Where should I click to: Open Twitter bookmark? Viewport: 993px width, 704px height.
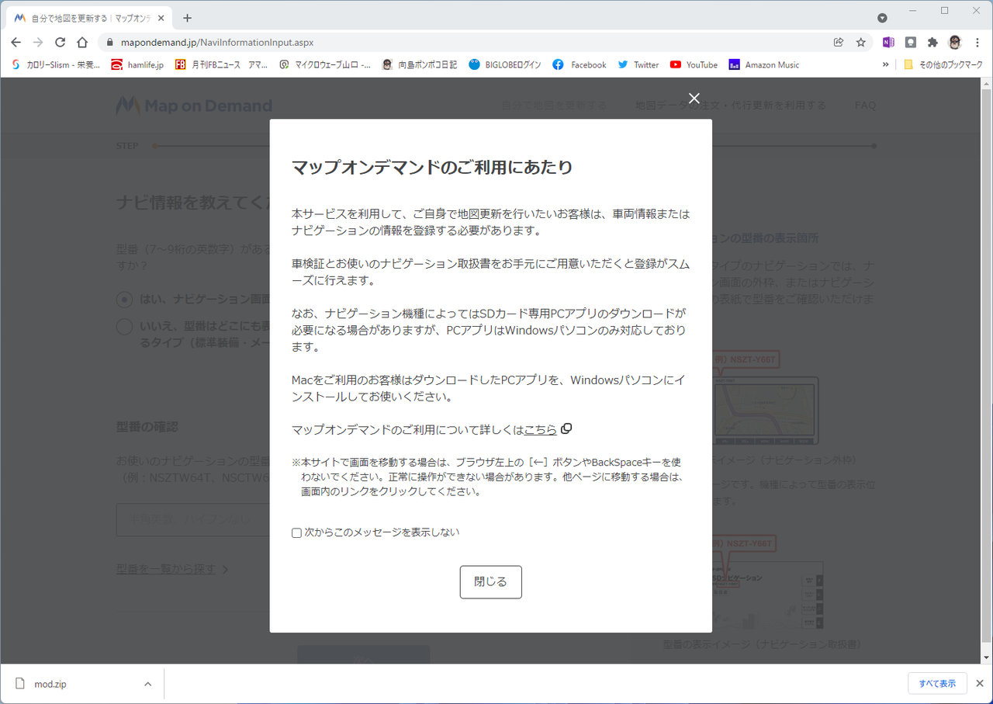point(638,65)
